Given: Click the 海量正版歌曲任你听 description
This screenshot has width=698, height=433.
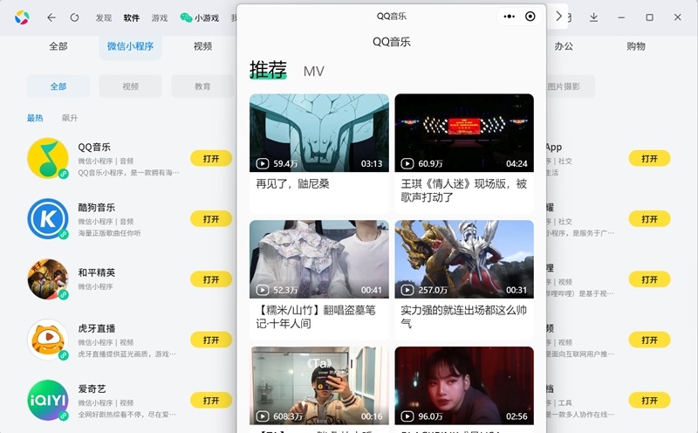Looking at the screenshot, I should click(110, 233).
